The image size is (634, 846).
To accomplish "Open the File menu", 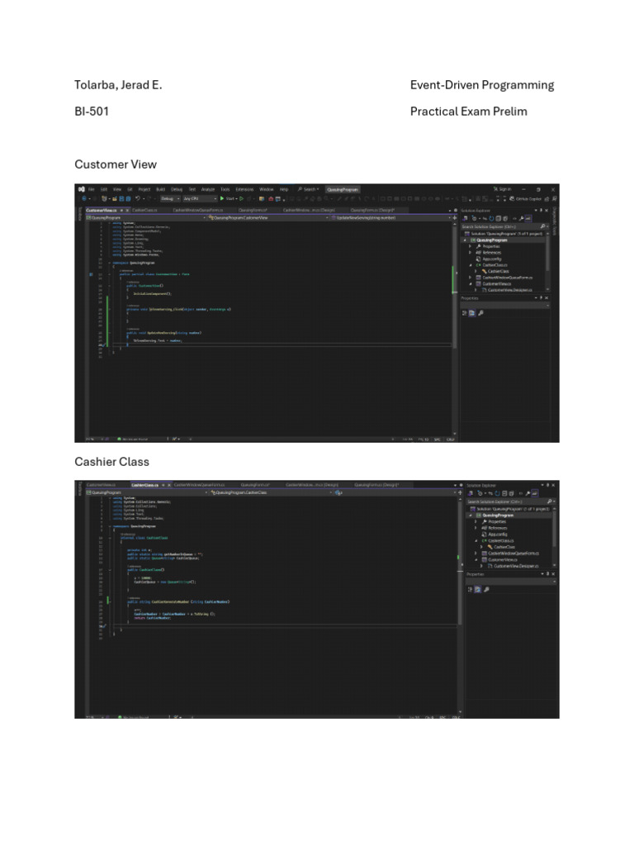I will click(92, 189).
